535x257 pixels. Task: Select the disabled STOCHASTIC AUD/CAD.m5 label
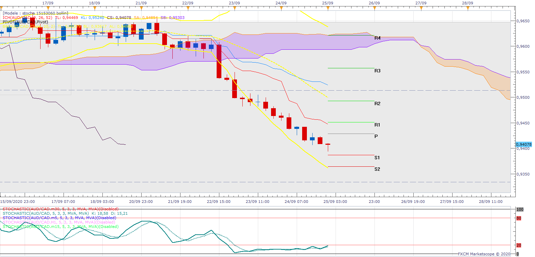(59, 218)
